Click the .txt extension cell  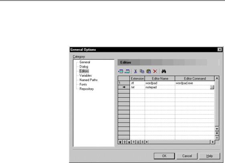(137, 87)
